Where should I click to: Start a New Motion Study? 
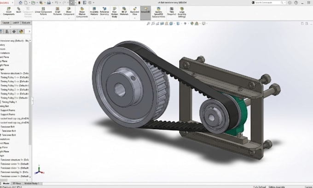pyautogui.click(x=114, y=12)
